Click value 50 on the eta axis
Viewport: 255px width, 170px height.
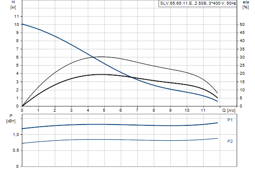click(241, 25)
